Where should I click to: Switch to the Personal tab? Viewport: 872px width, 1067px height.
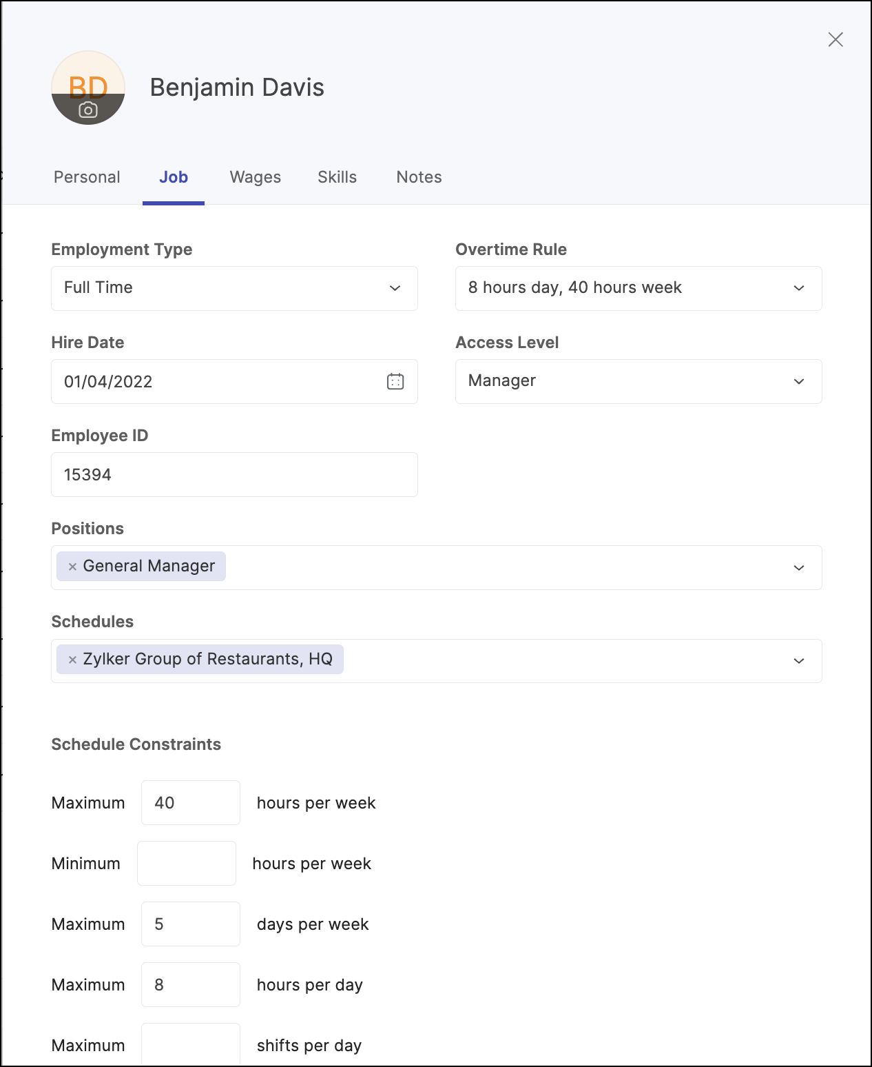point(87,177)
